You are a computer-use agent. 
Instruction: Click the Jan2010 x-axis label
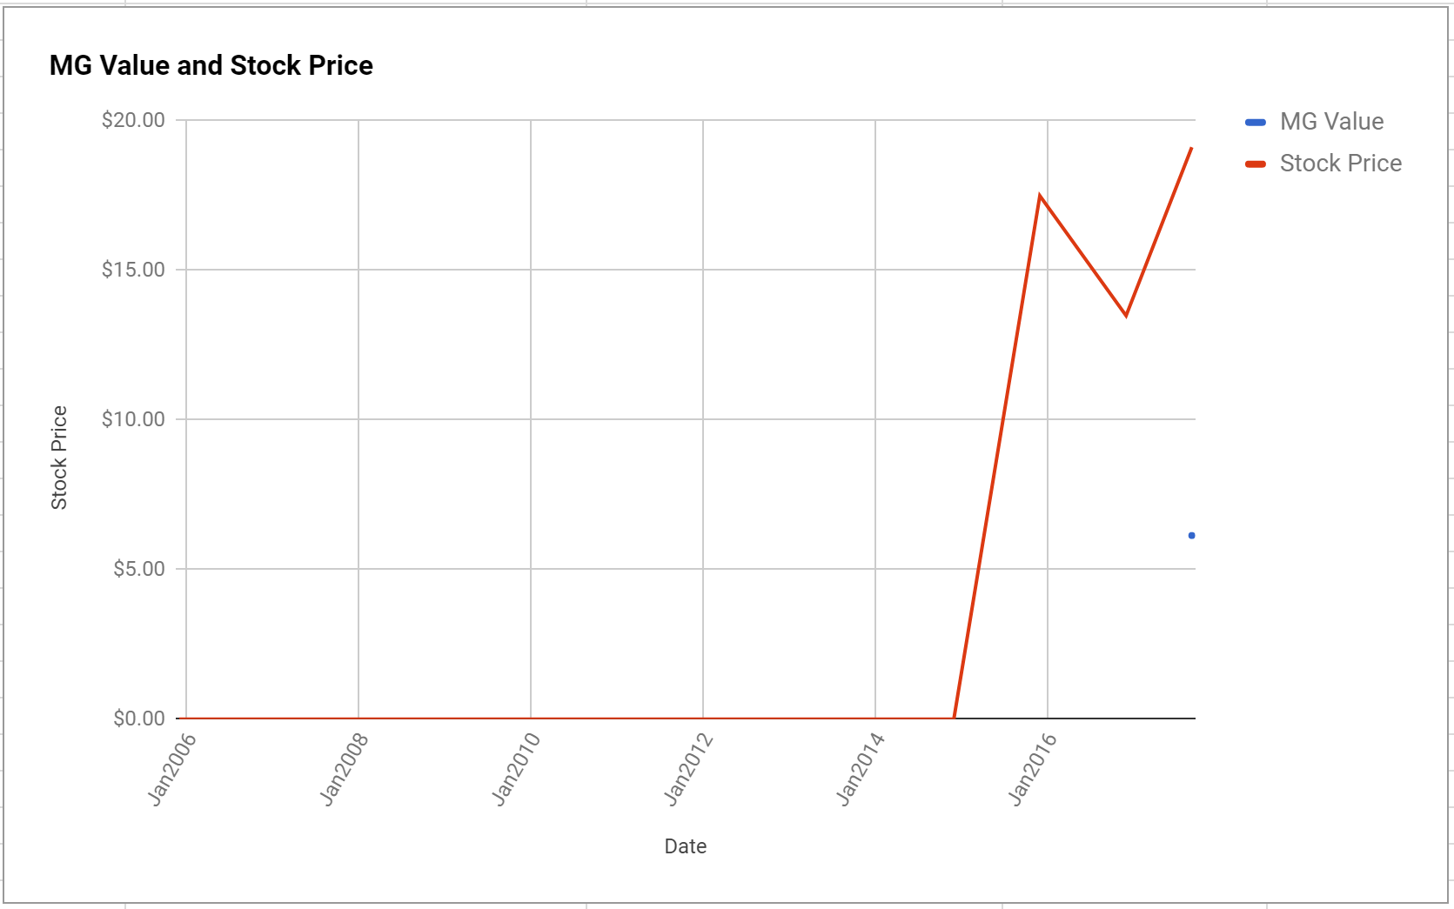point(517,770)
